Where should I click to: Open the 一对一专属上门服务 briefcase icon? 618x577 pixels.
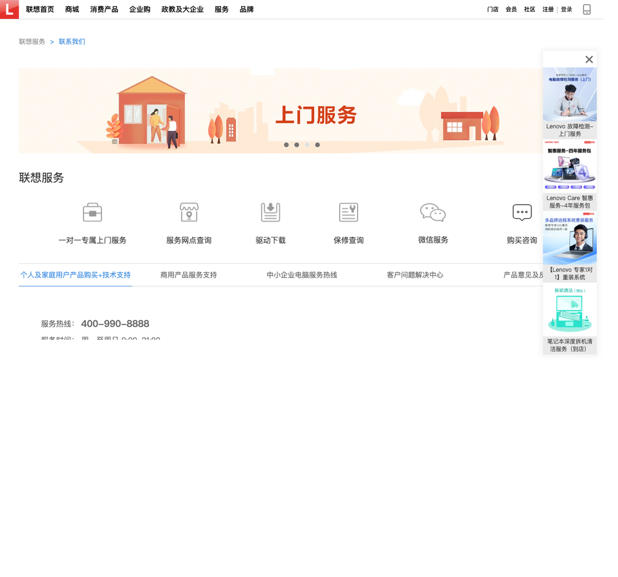point(92,213)
